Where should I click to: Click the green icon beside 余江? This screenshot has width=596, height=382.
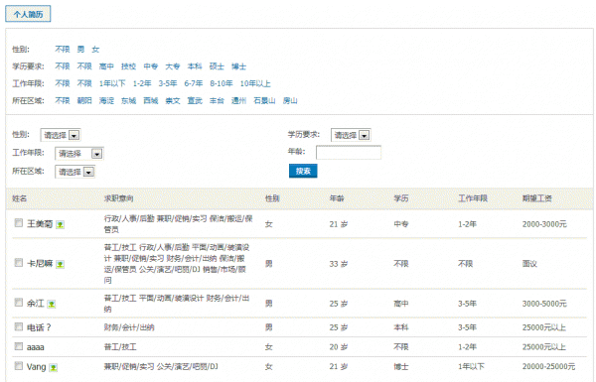point(52,305)
